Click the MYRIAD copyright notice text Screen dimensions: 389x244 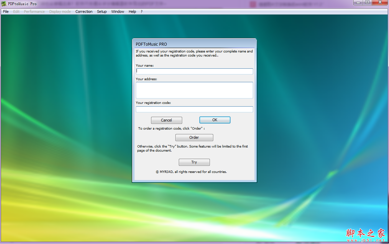[x=191, y=172]
